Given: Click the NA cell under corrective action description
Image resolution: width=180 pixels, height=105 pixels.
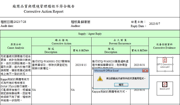Looking at the screenshot, I should tap(51, 90).
